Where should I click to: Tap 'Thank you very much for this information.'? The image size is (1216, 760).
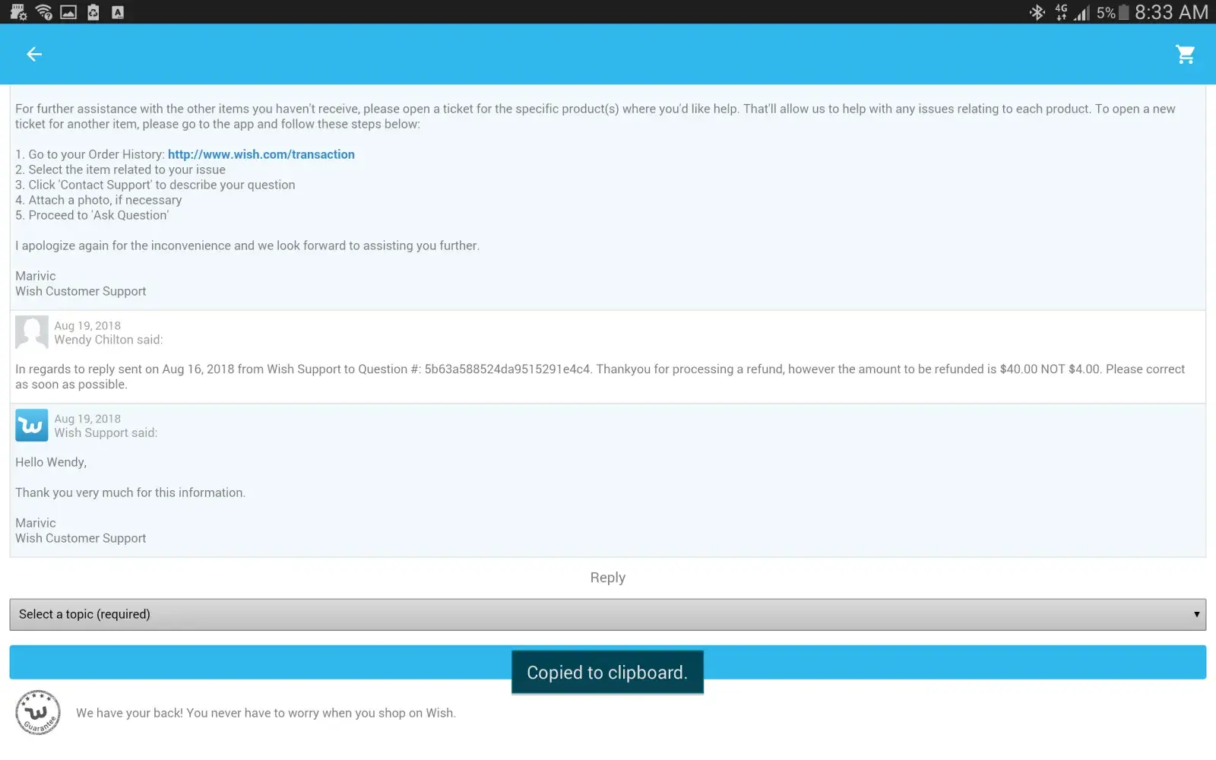click(x=130, y=492)
